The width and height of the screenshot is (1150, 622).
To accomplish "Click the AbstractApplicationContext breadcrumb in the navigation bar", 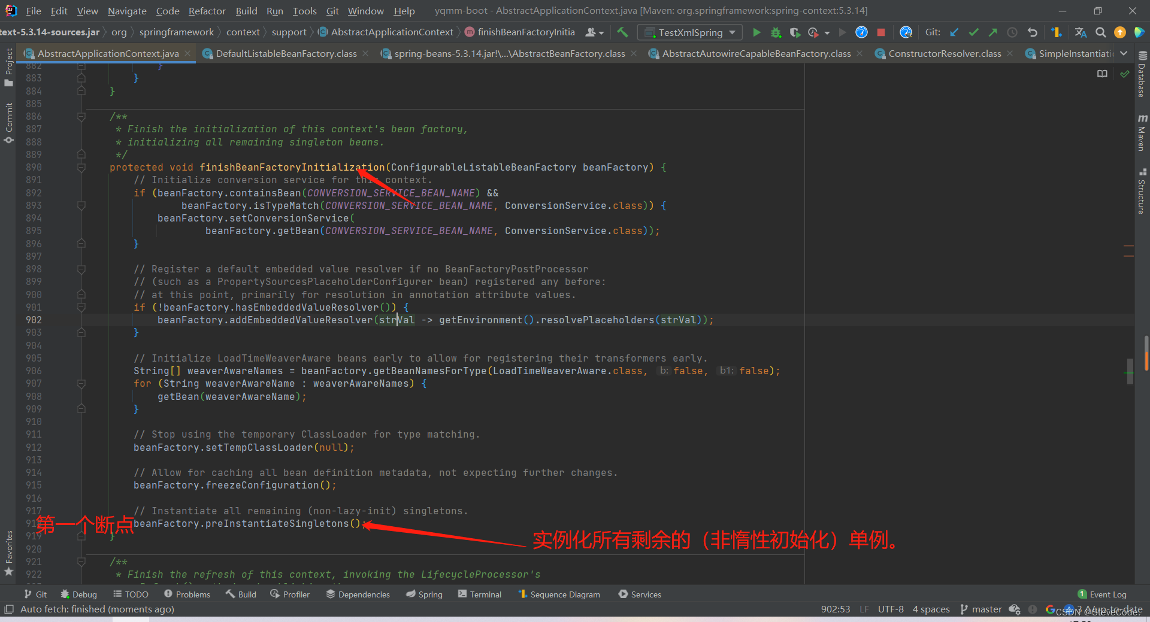I will 386,32.
